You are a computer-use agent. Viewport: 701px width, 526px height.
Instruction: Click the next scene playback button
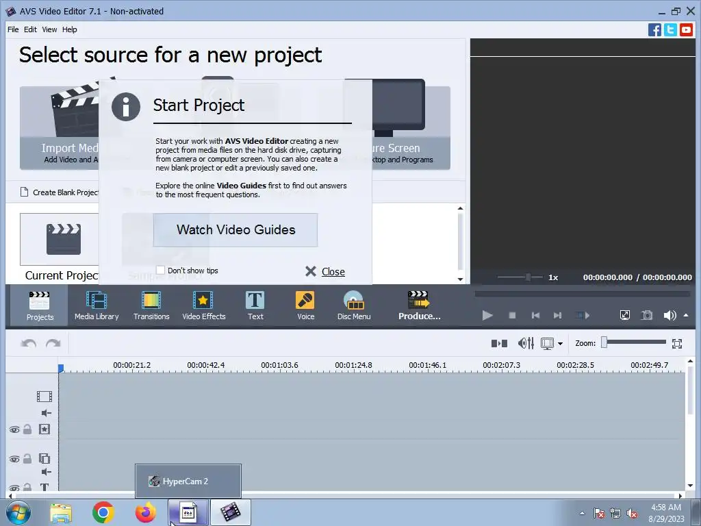(582, 315)
